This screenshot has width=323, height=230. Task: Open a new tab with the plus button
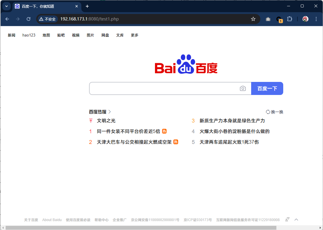click(x=87, y=6)
